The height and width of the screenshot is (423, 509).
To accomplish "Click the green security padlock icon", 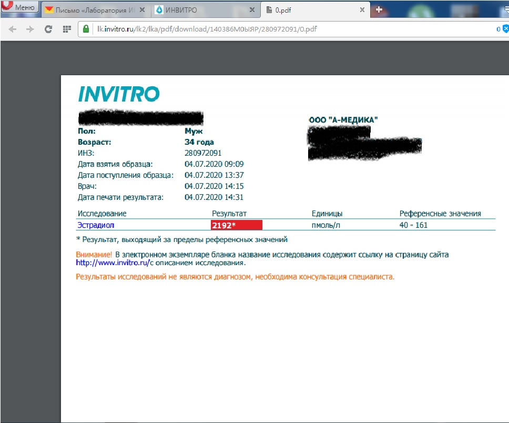I will (x=86, y=29).
